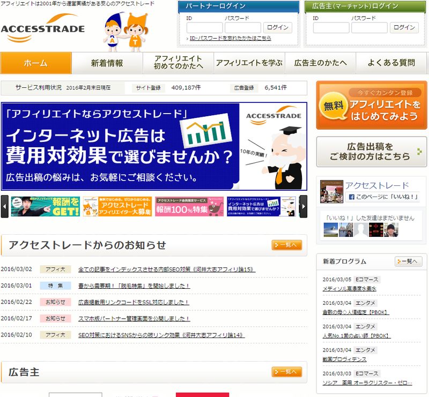Open アフィリエイト初めてのかたへ tab
Screen dimensions: 429x397
point(178,63)
